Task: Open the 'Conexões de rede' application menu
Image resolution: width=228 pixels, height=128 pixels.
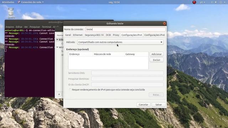Action: tap(31, 2)
